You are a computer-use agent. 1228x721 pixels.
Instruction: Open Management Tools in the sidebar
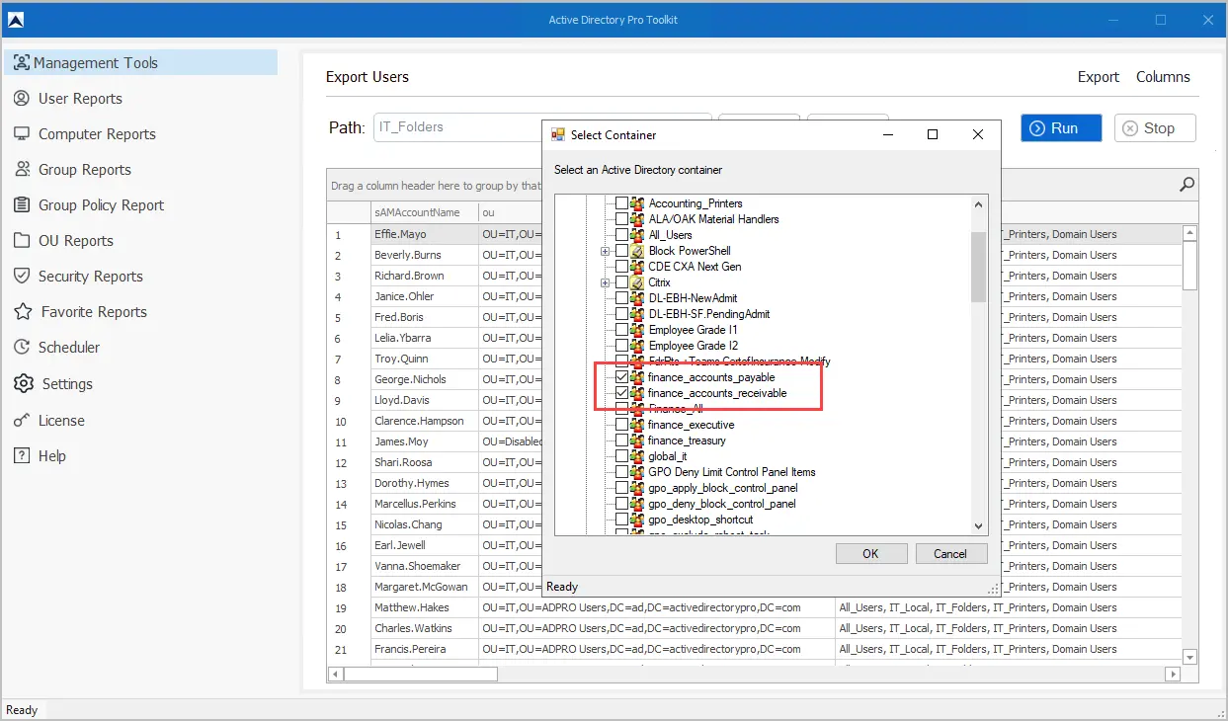[140, 62]
